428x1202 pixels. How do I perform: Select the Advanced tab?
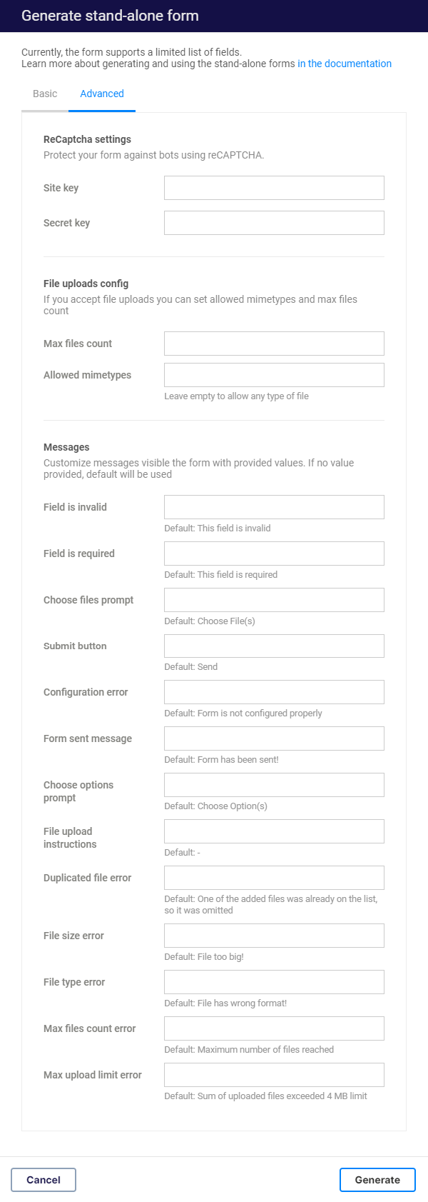click(x=102, y=94)
